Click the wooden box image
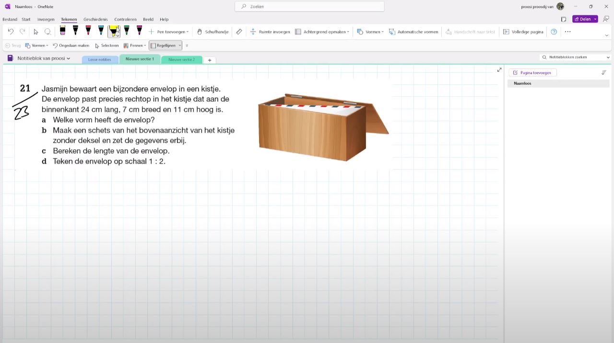This screenshot has width=614, height=343. pos(323,127)
